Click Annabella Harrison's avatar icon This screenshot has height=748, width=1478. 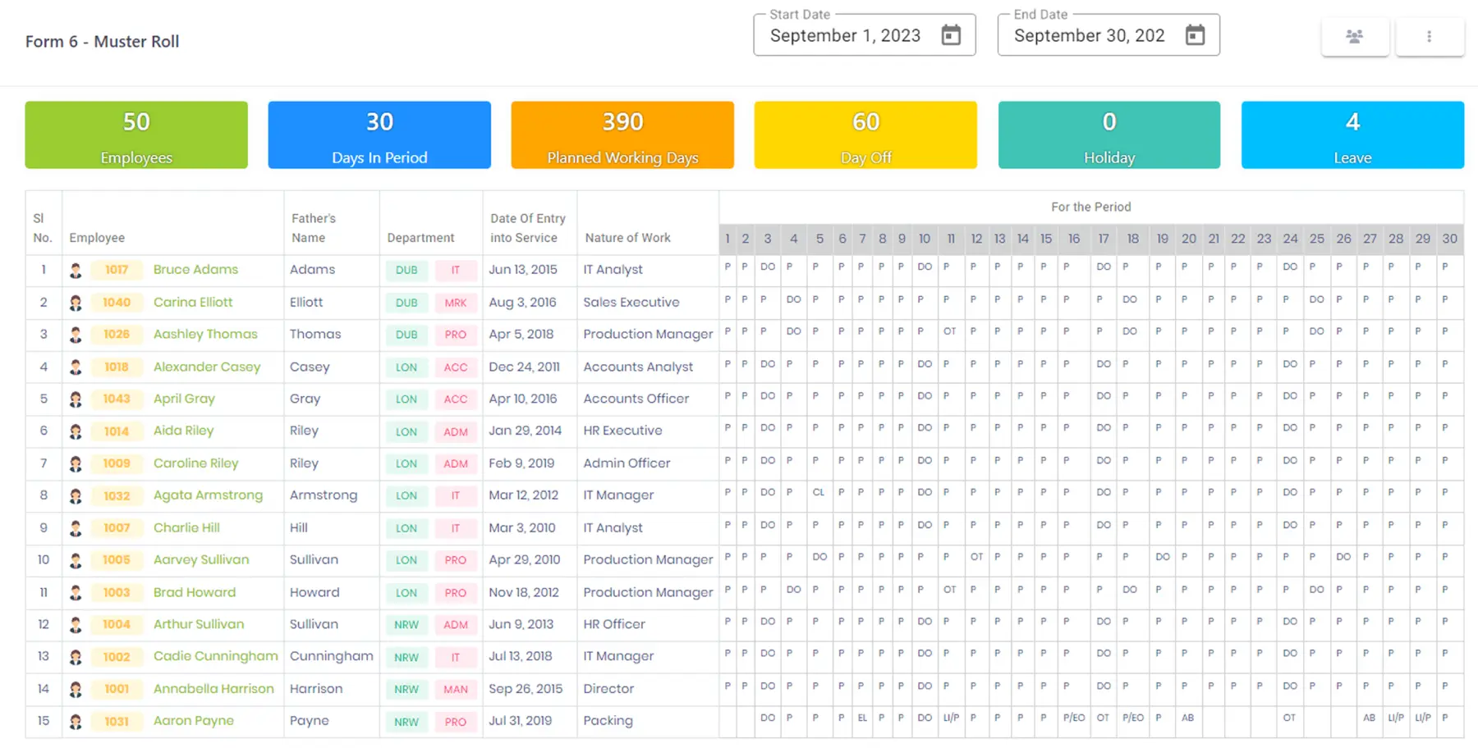pyautogui.click(x=76, y=690)
